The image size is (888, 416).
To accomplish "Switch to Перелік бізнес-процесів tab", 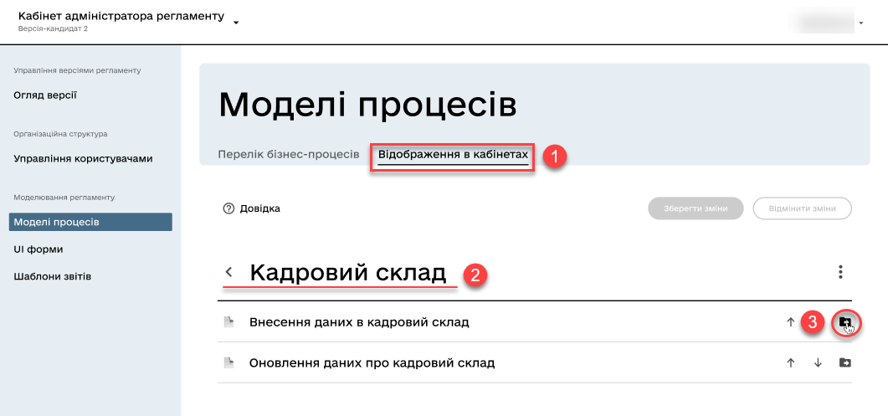I will point(288,155).
